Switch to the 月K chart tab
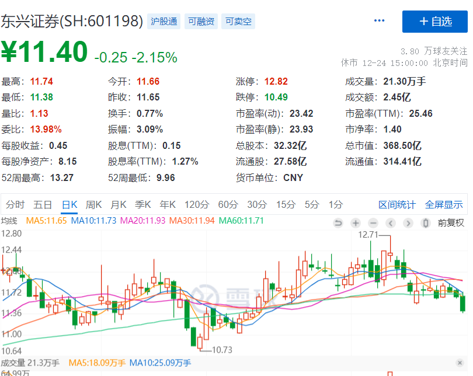This screenshot has width=473, height=376. (119, 206)
